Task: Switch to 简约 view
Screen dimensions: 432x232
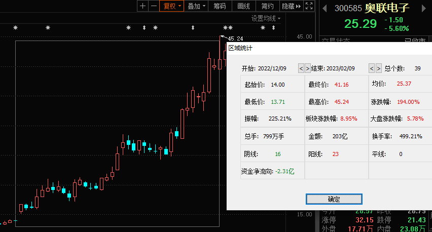Action: click(267, 6)
